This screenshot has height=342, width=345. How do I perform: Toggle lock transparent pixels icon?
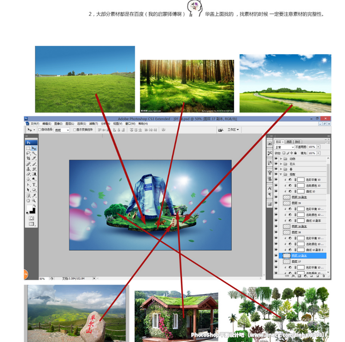click(284, 153)
